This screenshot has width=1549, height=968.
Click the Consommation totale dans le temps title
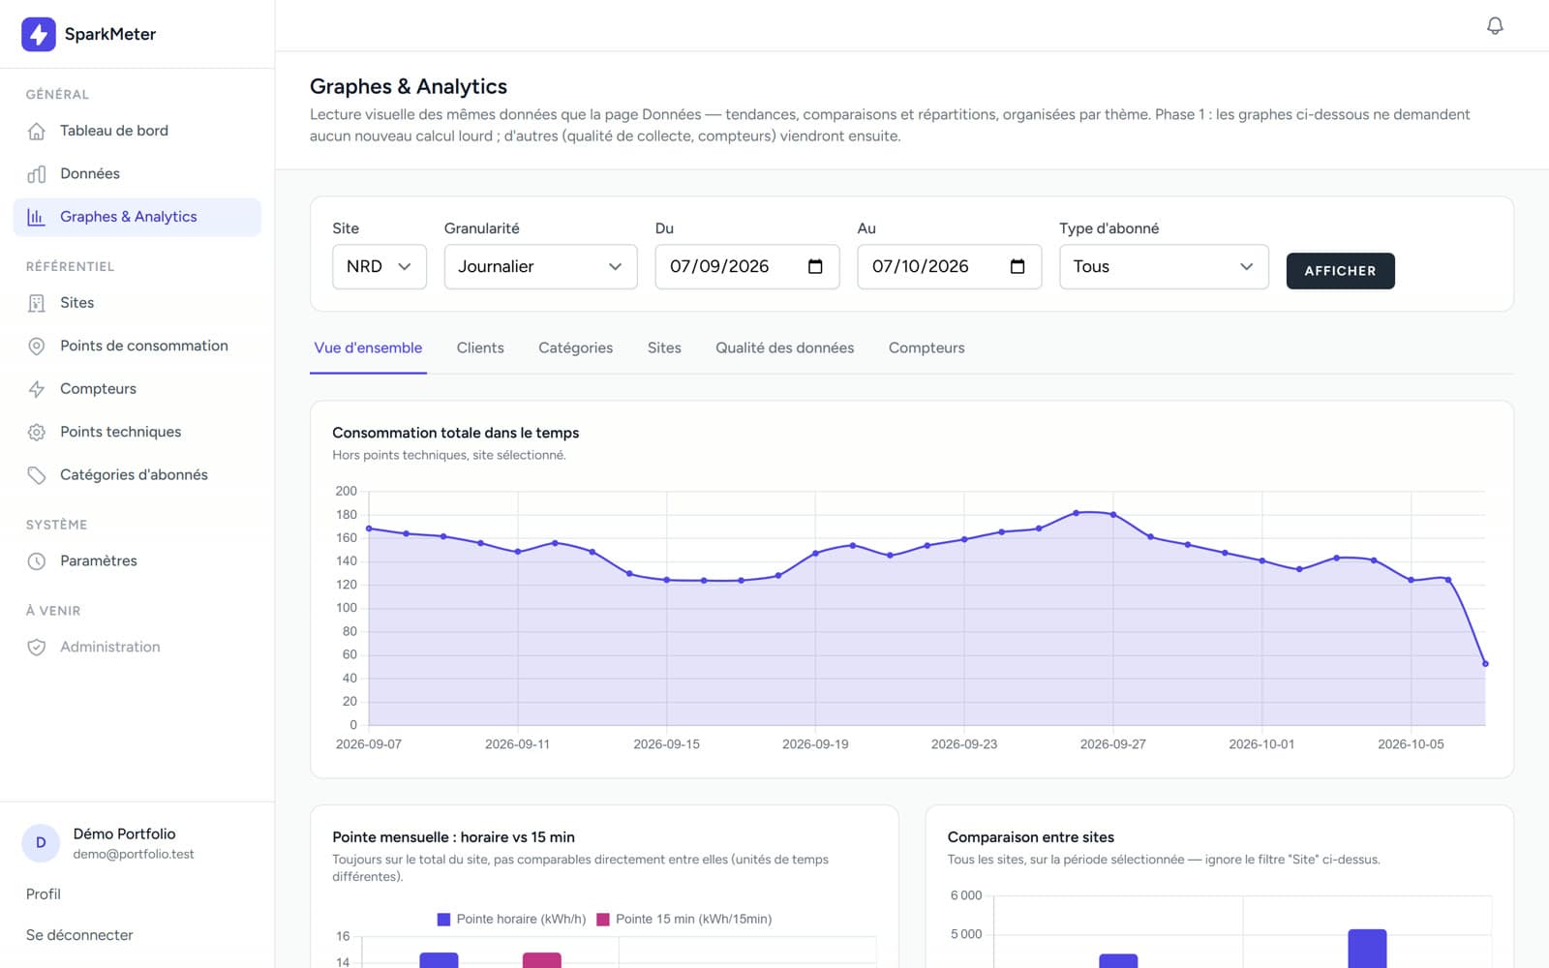point(455,433)
